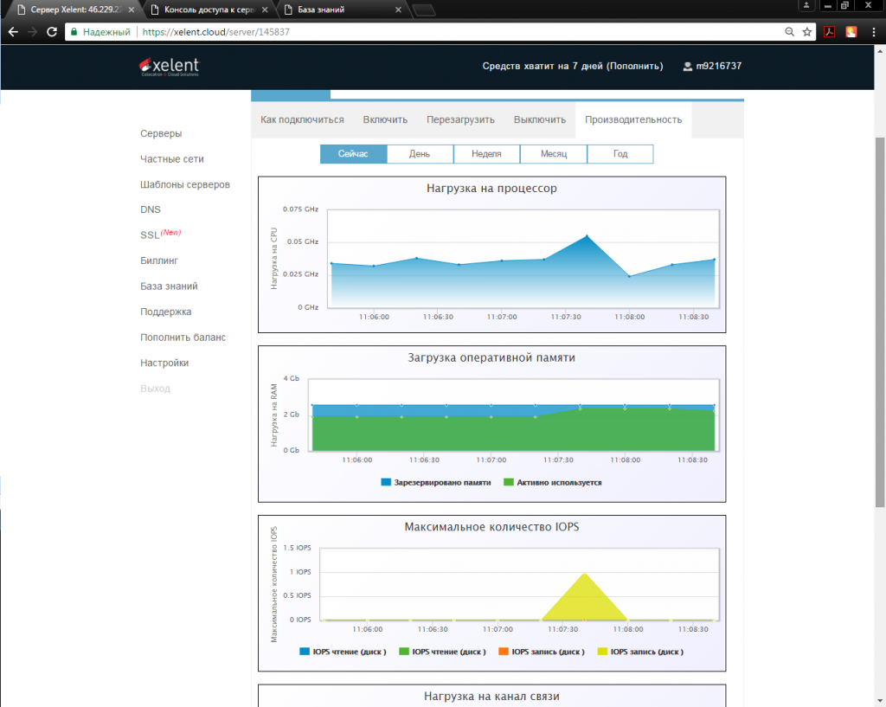Switch the charts to Месяц range
Image resolution: width=886 pixels, height=707 pixels.
pyautogui.click(x=554, y=154)
